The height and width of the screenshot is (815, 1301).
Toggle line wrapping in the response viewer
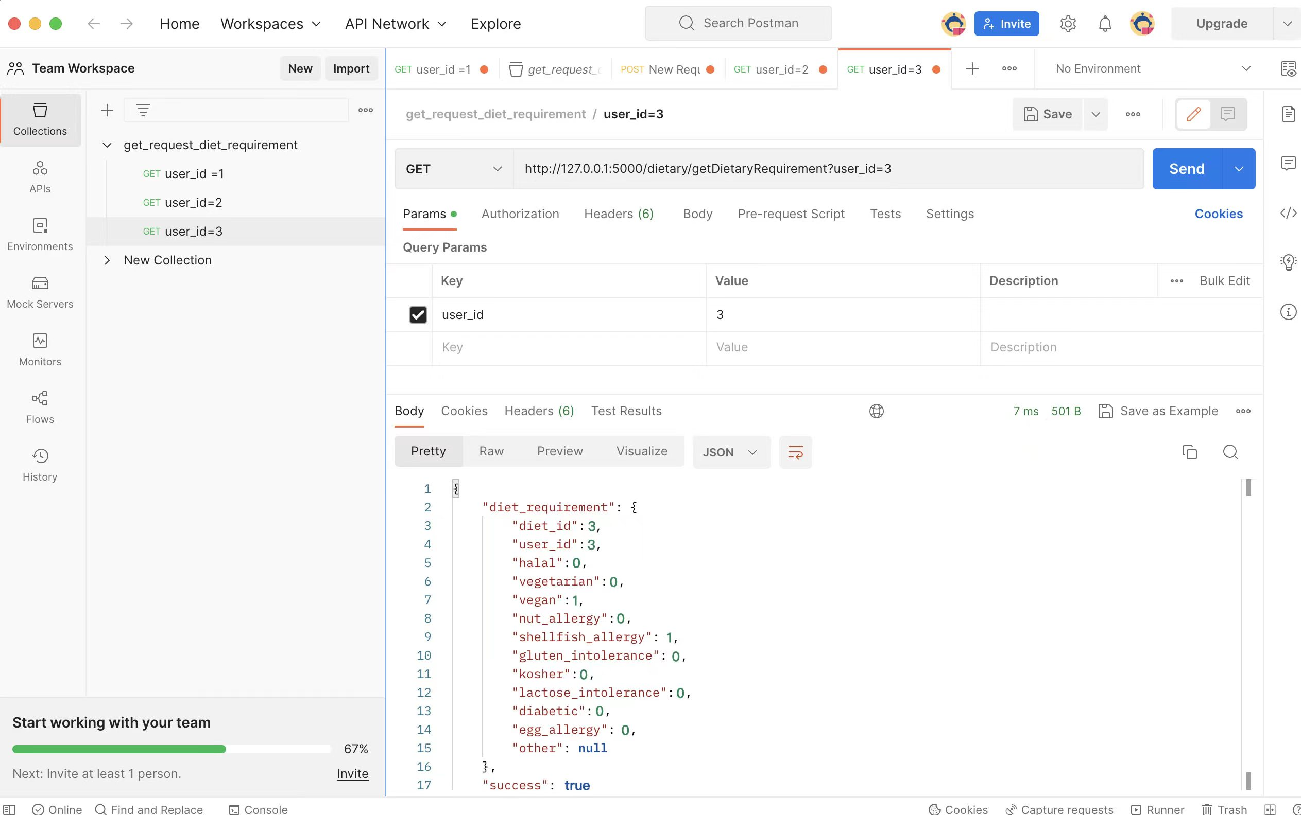795,452
